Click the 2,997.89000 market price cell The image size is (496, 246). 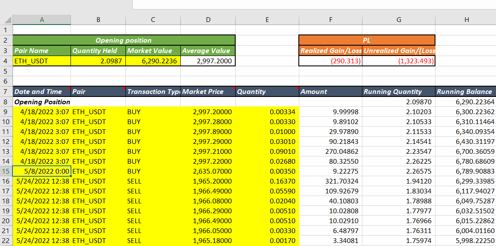(x=208, y=132)
